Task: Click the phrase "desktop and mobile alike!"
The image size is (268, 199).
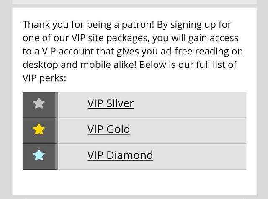Action: pyautogui.click(x=80, y=65)
